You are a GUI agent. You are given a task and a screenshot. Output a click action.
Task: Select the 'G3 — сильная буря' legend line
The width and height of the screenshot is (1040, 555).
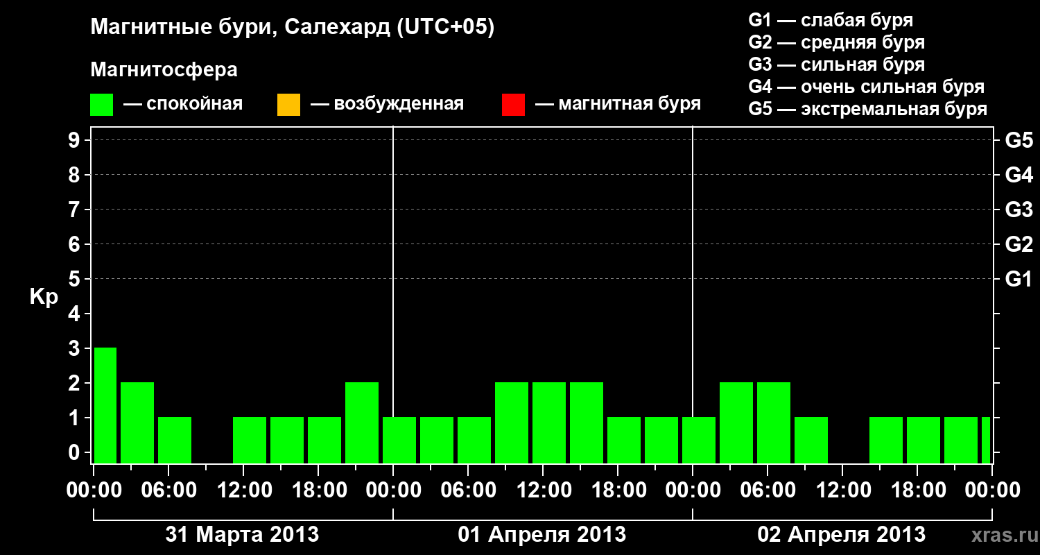click(x=837, y=65)
